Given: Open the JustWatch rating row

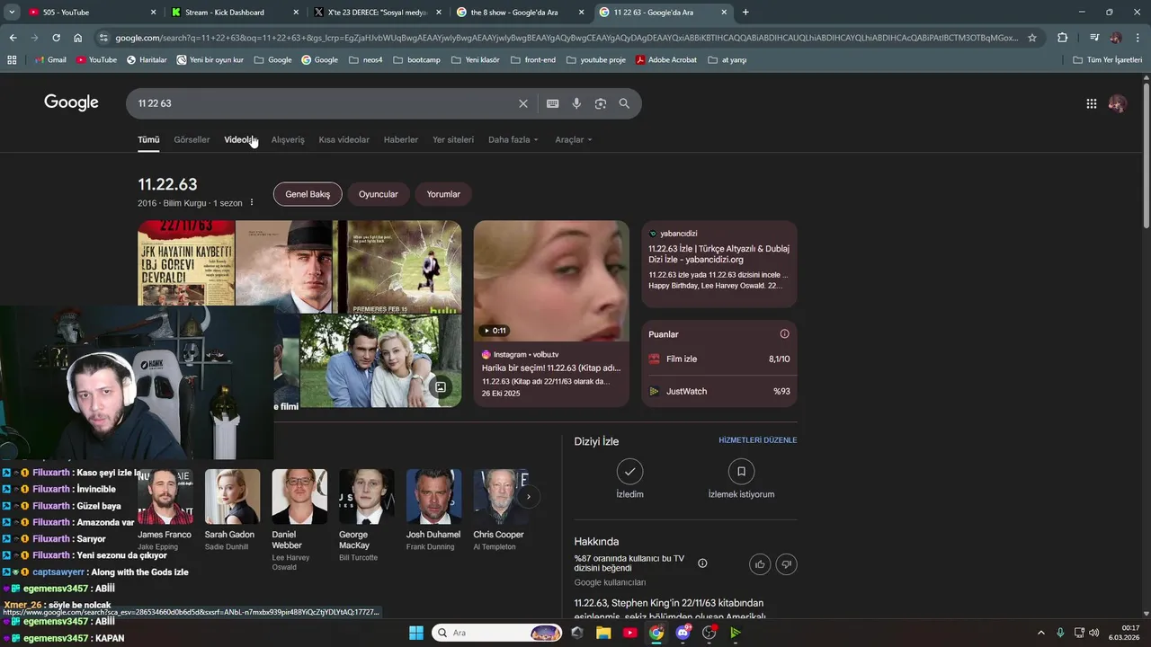Looking at the screenshot, I should coord(719,391).
